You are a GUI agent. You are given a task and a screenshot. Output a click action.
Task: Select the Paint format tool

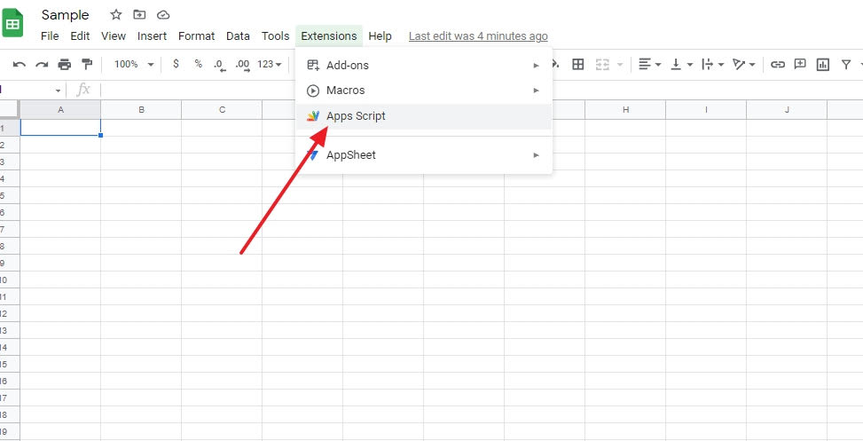pyautogui.click(x=87, y=64)
